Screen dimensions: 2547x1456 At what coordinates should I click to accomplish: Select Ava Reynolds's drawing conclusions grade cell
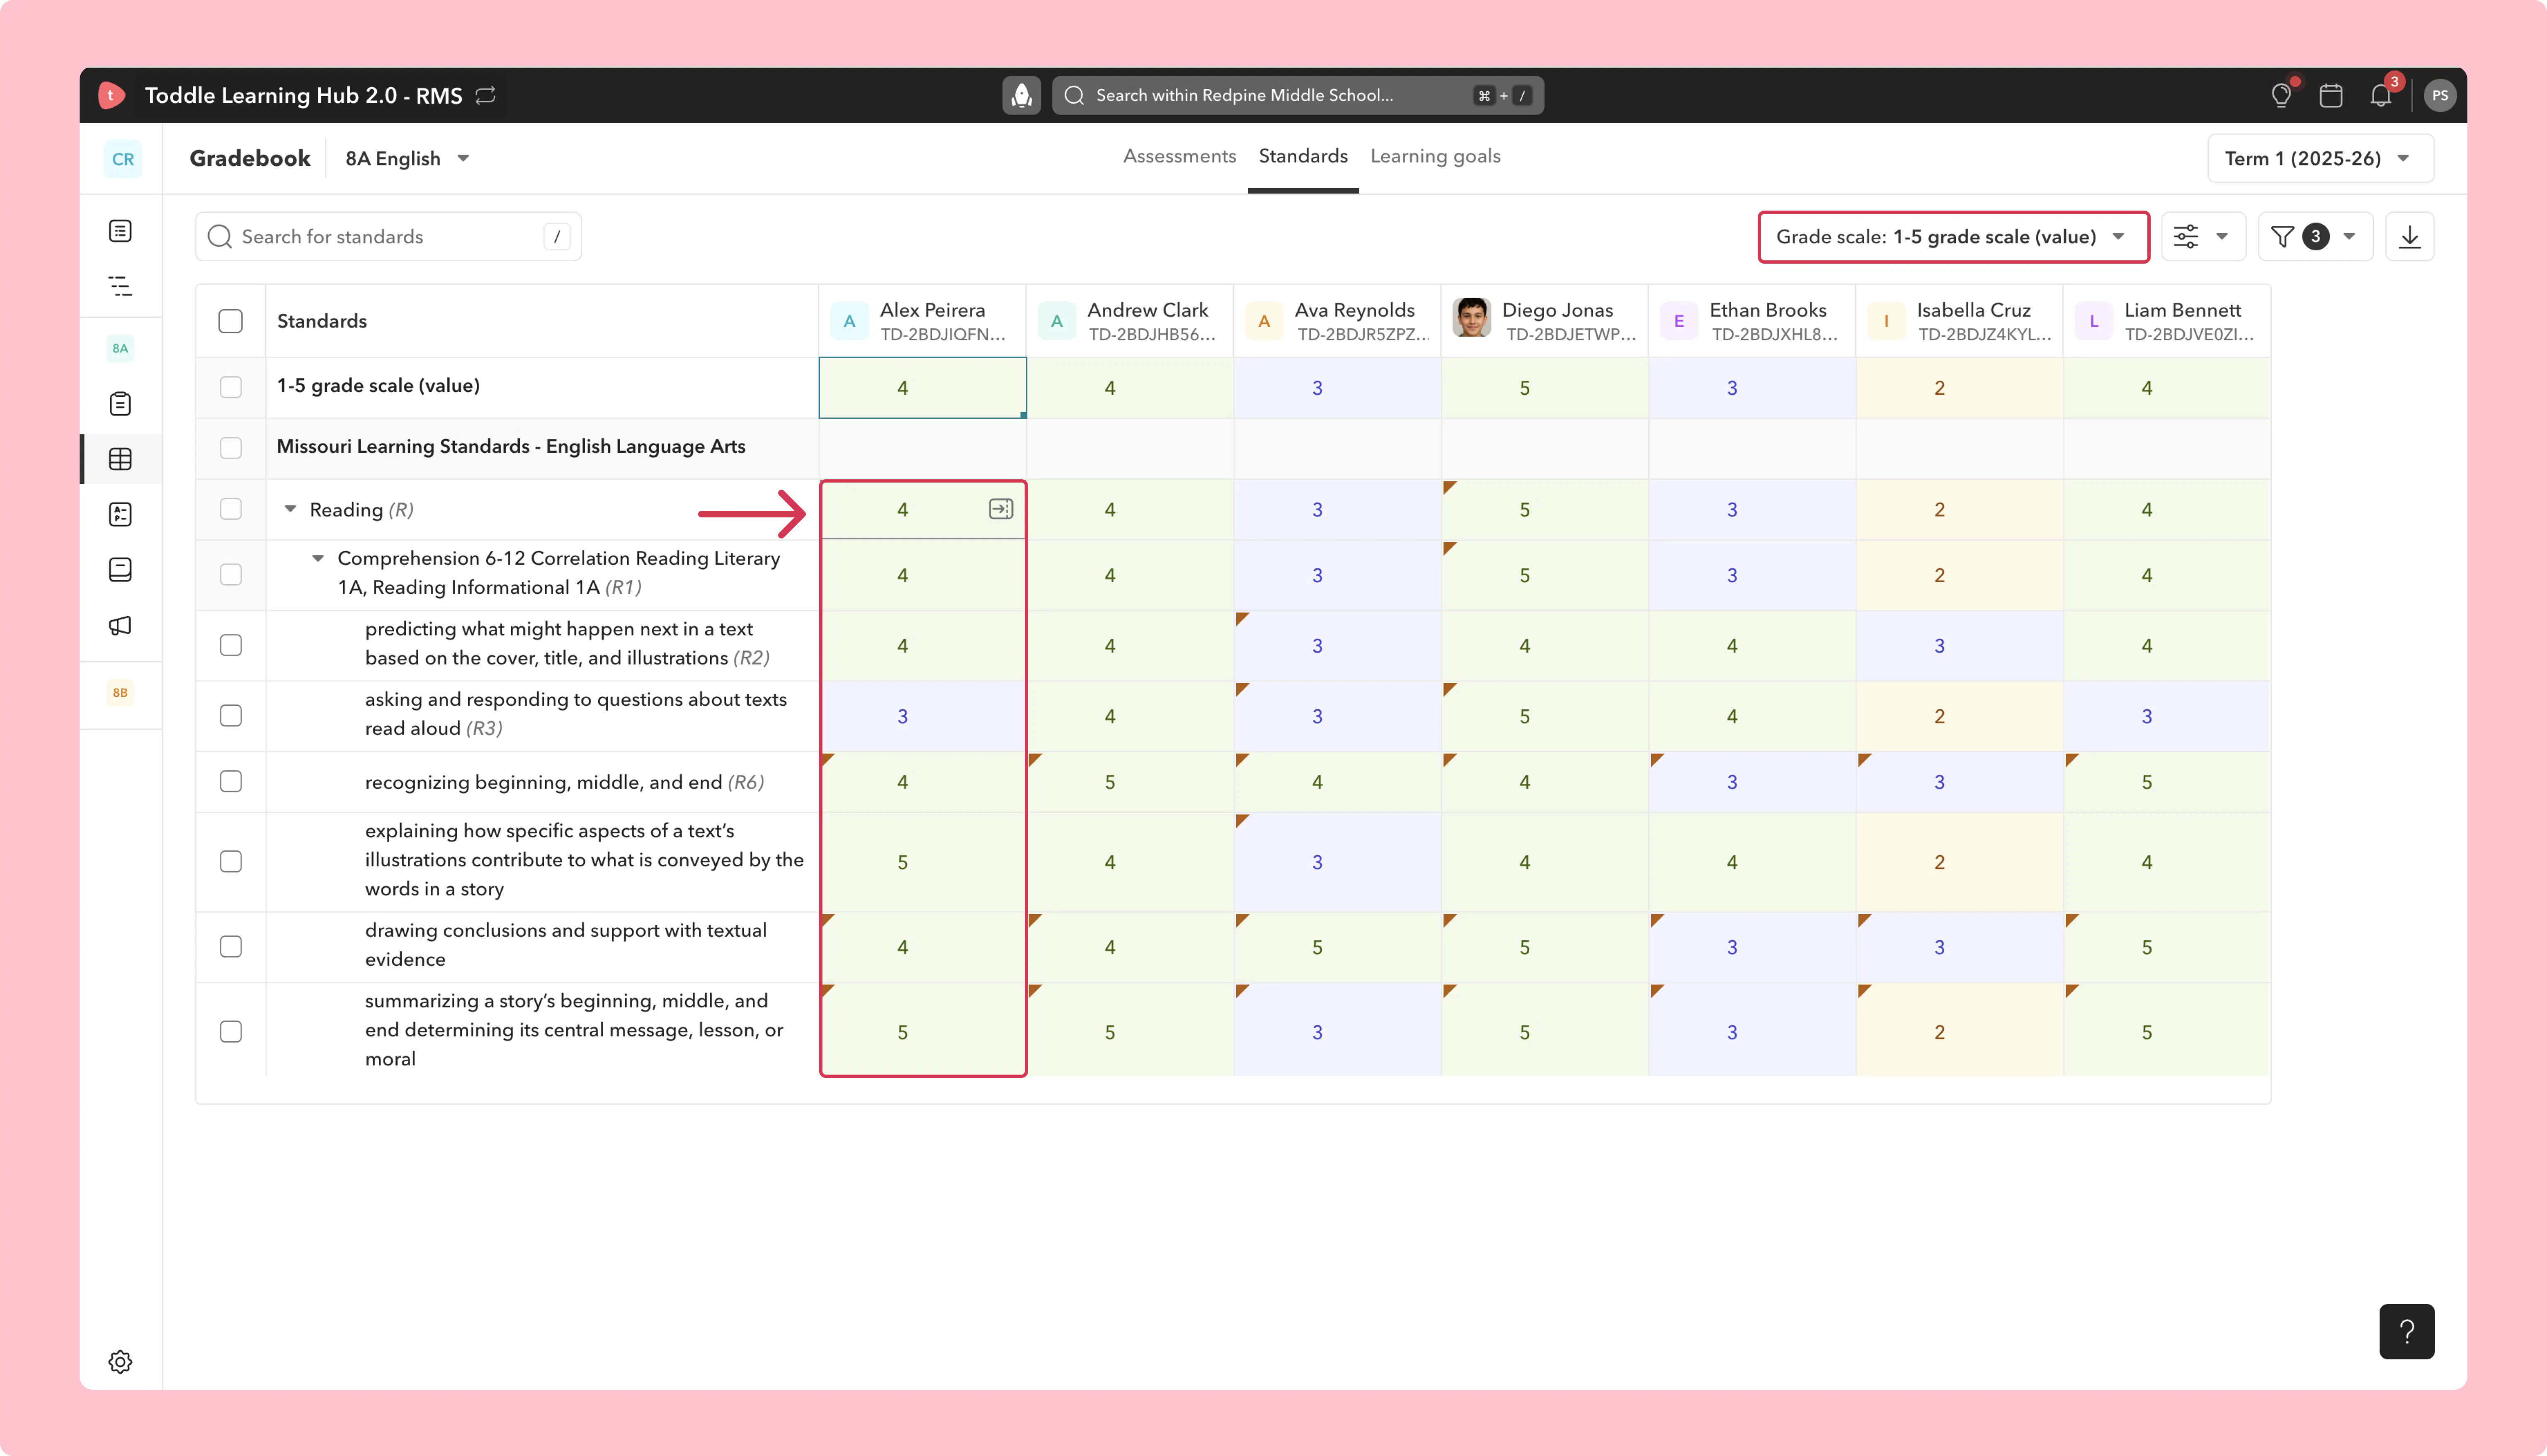click(1337, 947)
